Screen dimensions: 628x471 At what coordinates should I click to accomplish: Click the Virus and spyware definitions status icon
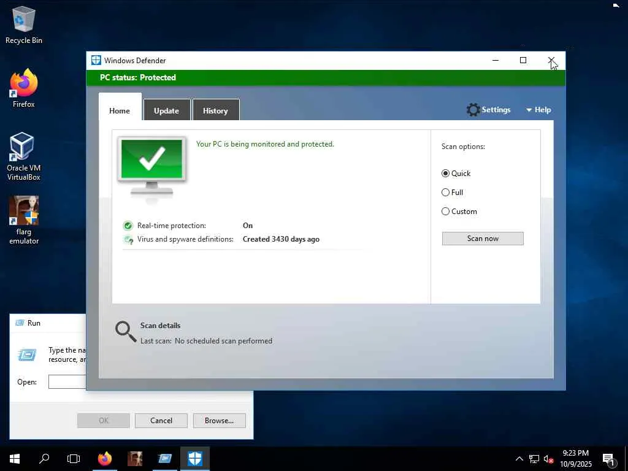(x=128, y=240)
